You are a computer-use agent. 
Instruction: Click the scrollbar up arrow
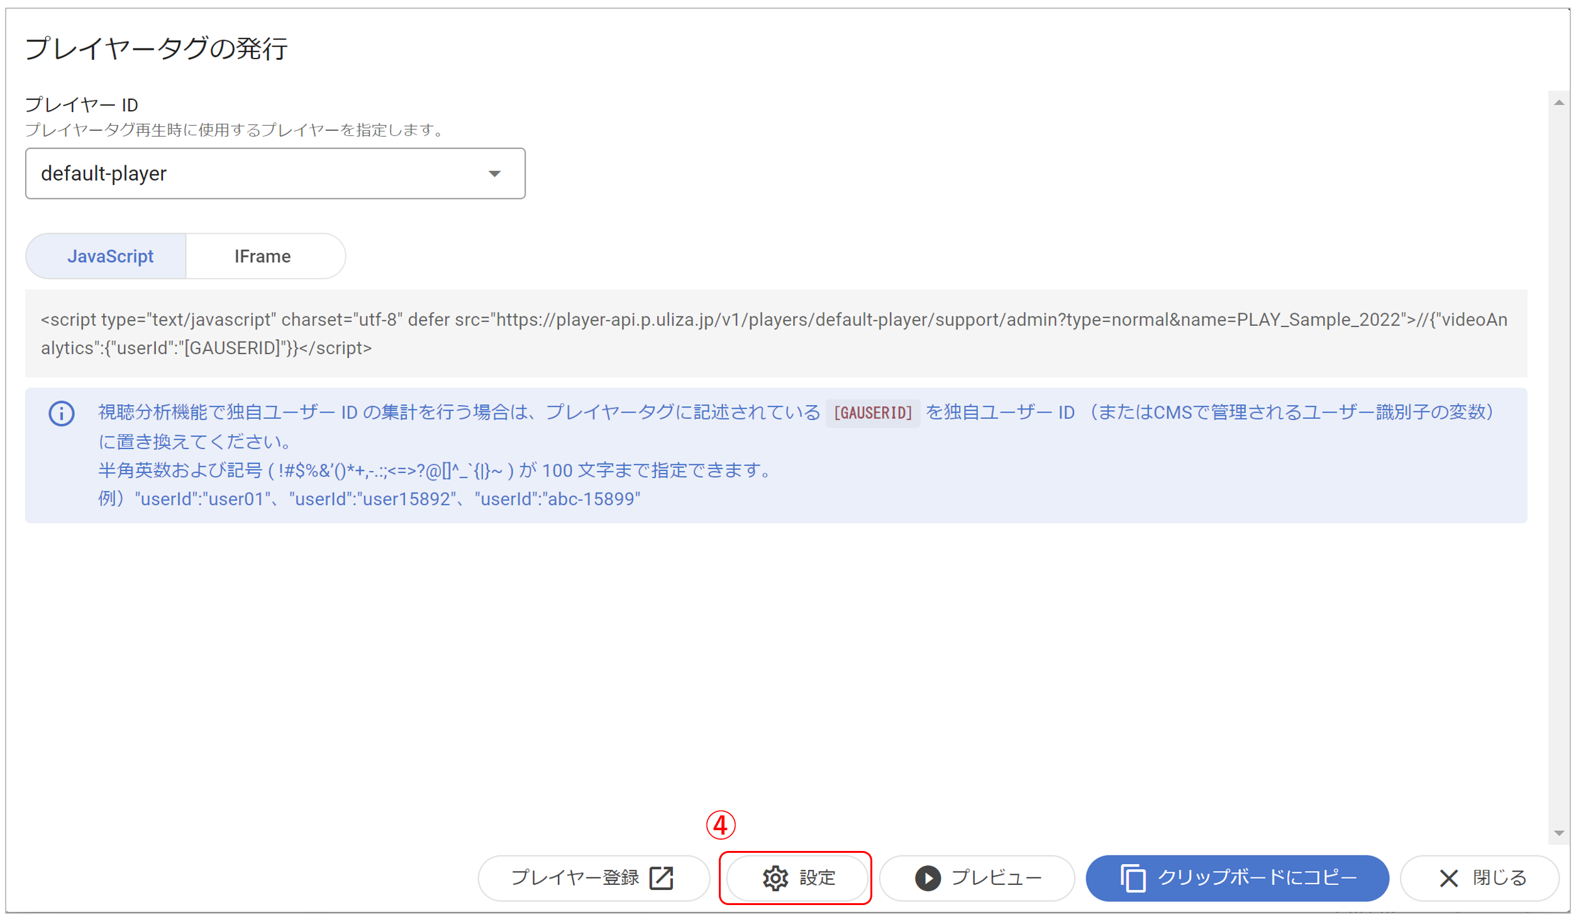click(1558, 103)
